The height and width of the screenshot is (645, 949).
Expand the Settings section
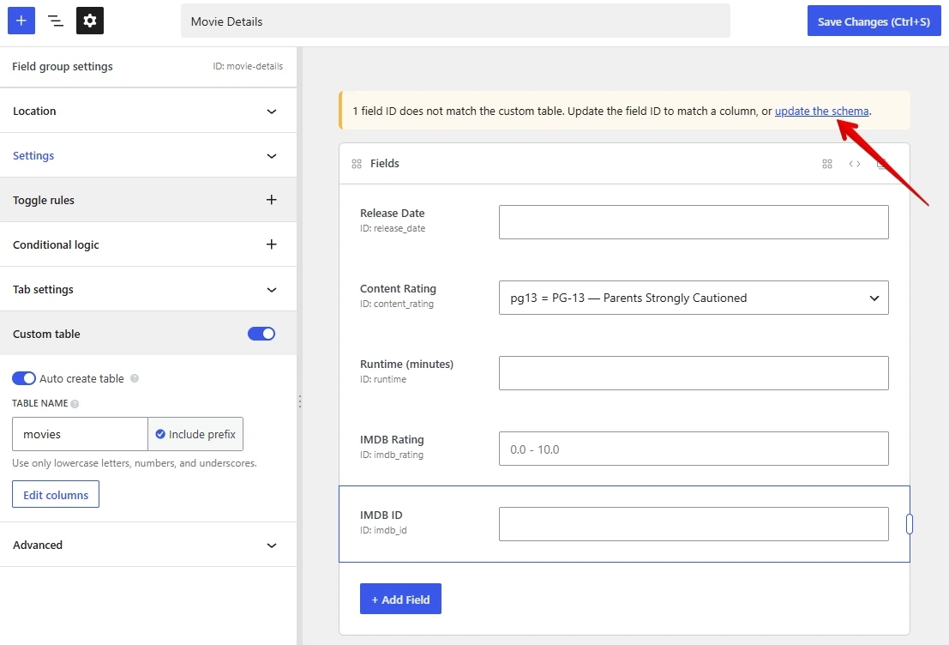[148, 155]
